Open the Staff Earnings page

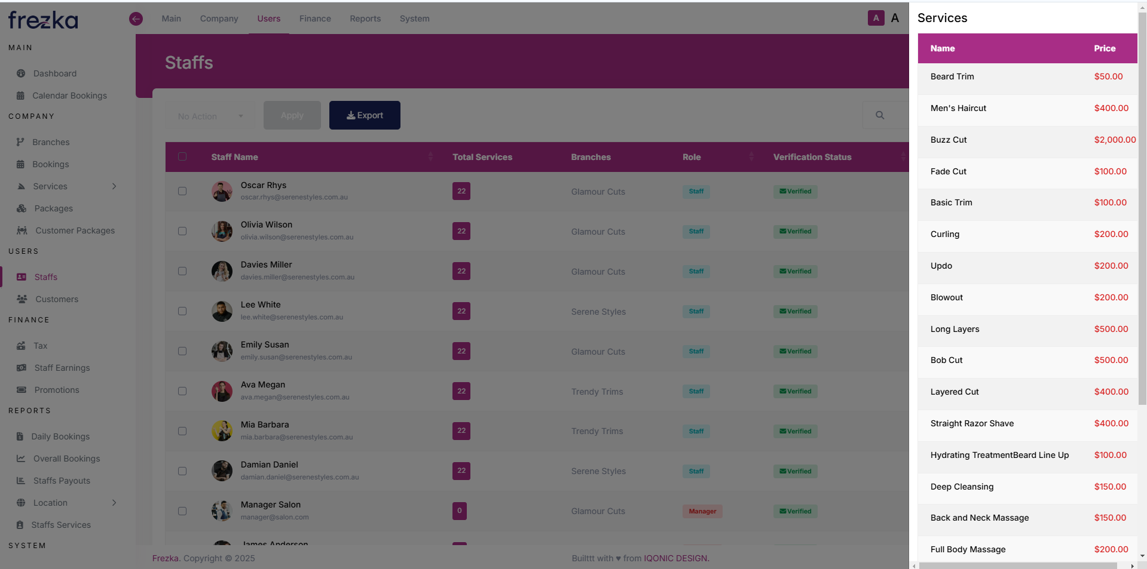(62, 367)
